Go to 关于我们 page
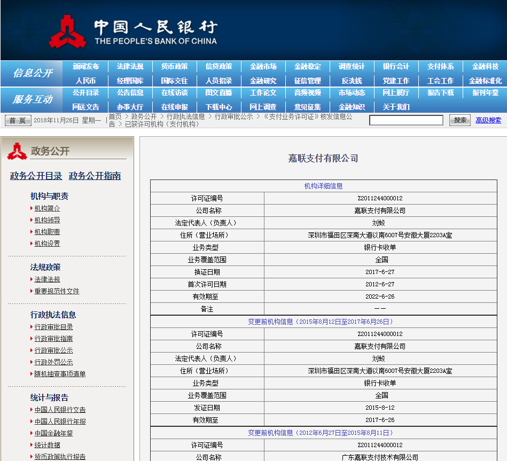The height and width of the screenshot is (461, 507). pyautogui.click(x=396, y=107)
